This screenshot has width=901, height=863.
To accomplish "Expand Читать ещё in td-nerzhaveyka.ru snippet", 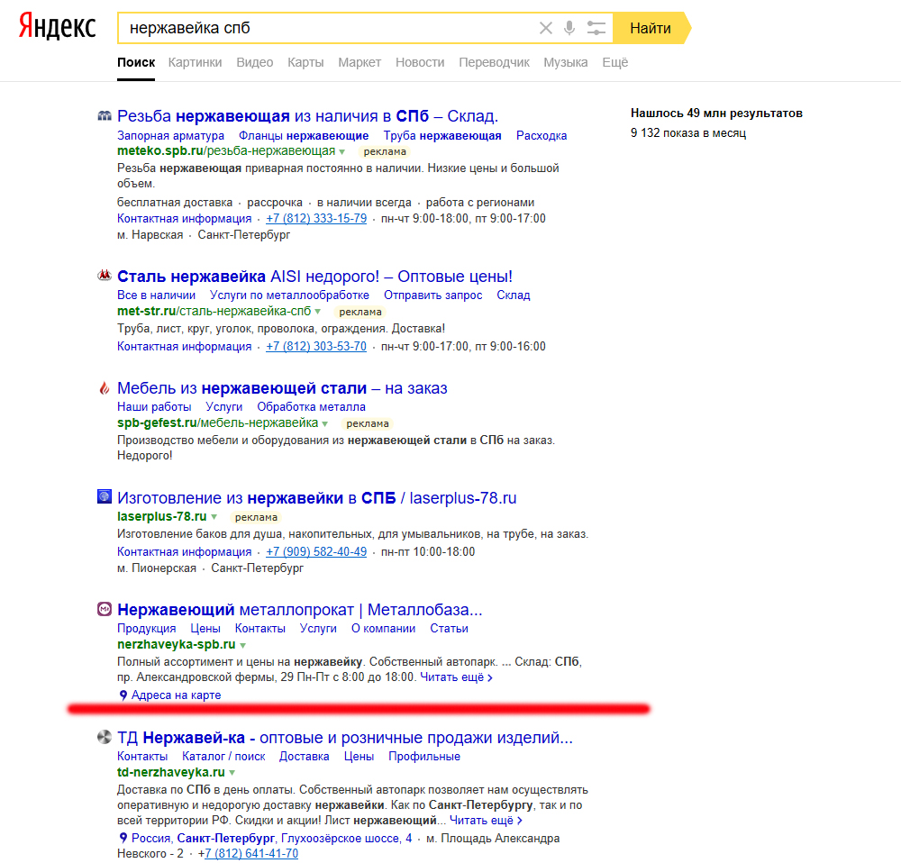I will point(486,821).
